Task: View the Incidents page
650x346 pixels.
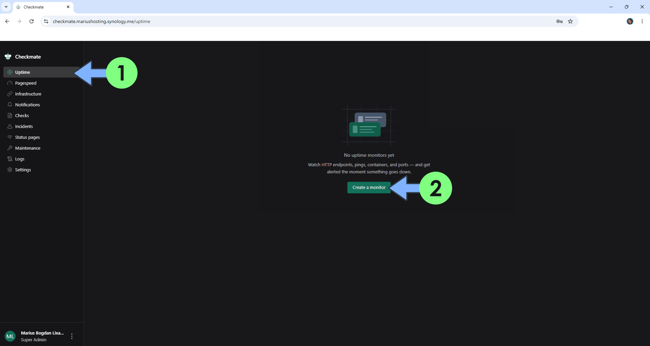Action: [42, 126]
